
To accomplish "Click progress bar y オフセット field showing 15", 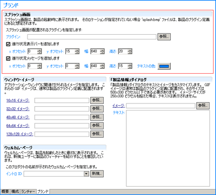I will click(x=70, y=51).
